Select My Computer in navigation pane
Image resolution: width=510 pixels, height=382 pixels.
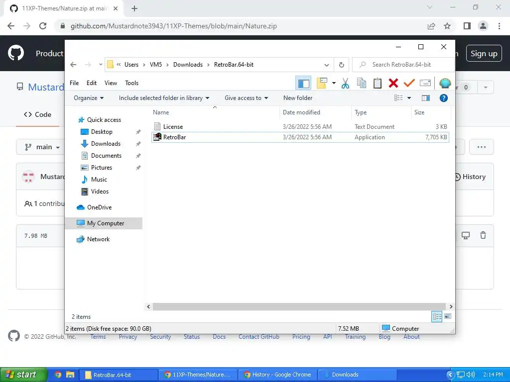pos(104,223)
